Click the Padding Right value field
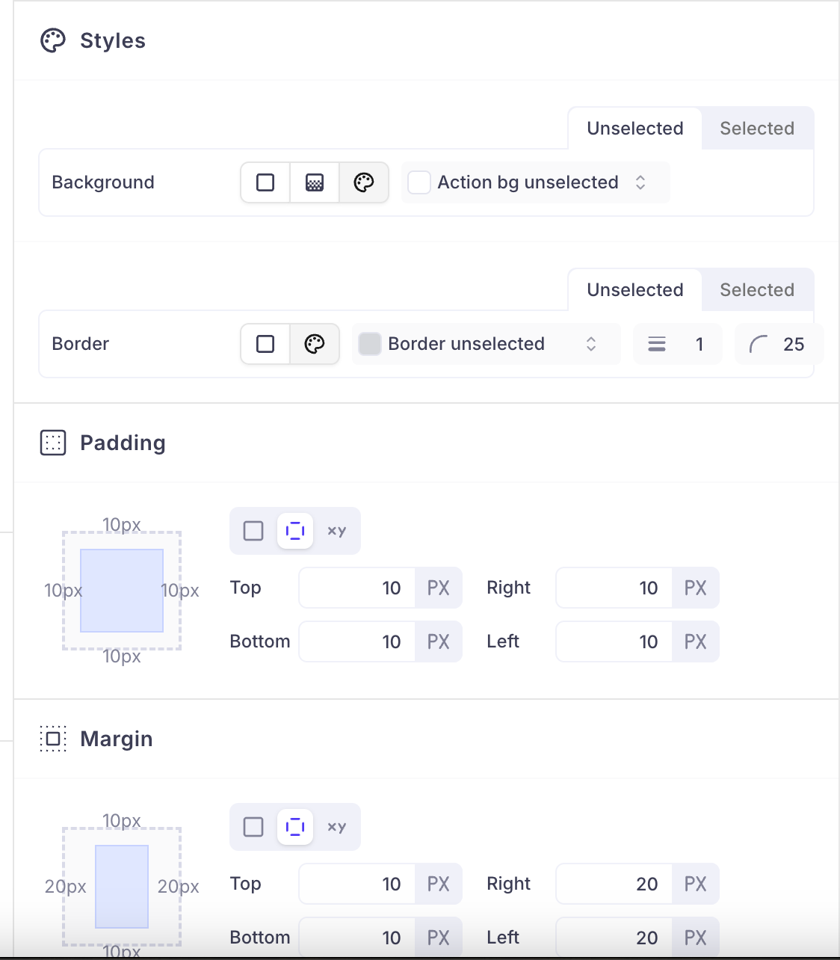This screenshot has width=840, height=960. click(614, 588)
